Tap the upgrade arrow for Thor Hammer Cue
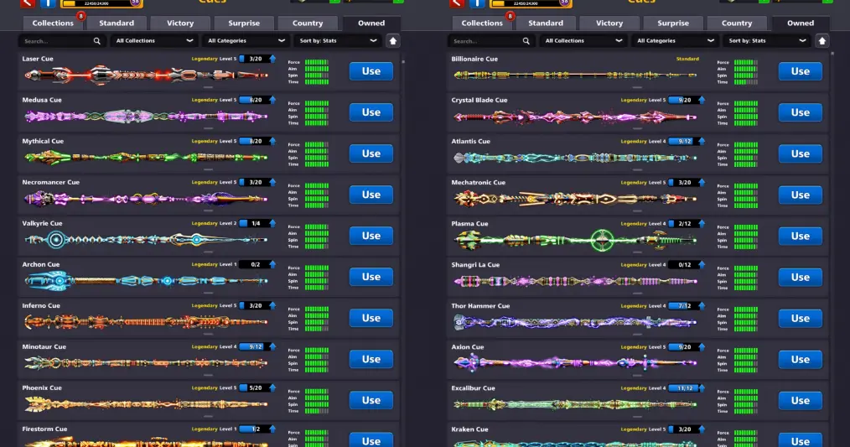Viewport: 850px width, 447px height. tap(702, 306)
